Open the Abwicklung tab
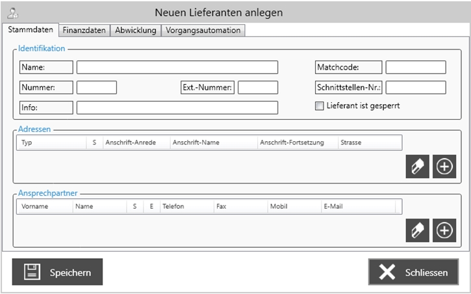 point(135,30)
